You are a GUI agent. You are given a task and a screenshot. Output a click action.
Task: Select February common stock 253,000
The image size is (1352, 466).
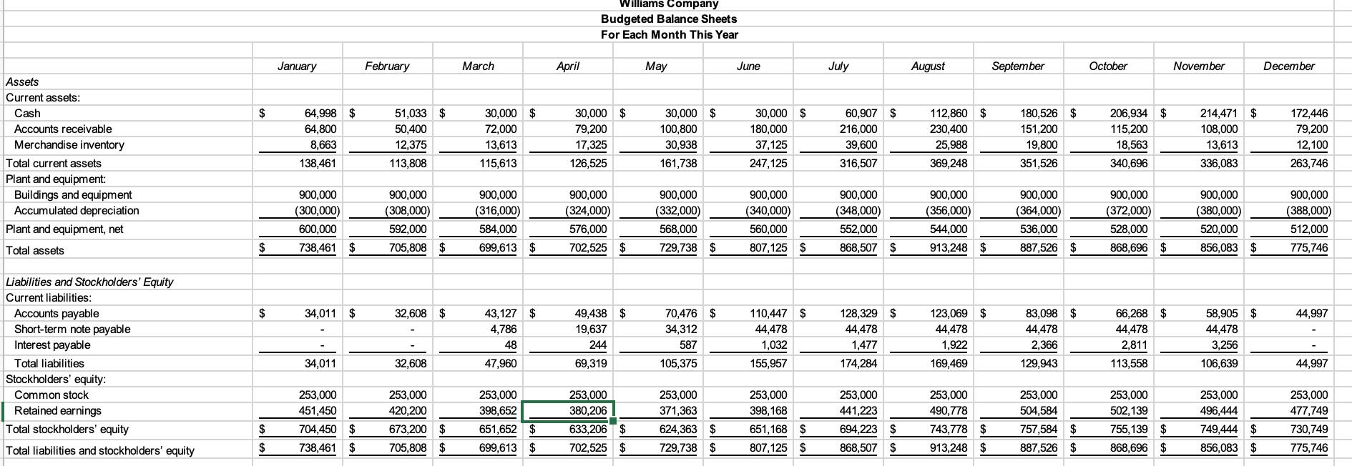point(408,395)
